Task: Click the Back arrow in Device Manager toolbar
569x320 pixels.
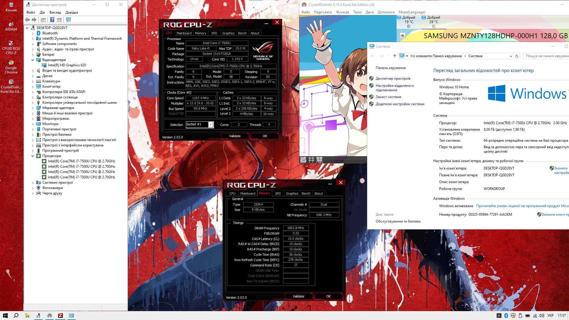Action: (27, 20)
